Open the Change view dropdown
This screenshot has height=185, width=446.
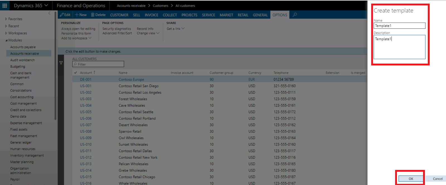(x=148, y=33)
